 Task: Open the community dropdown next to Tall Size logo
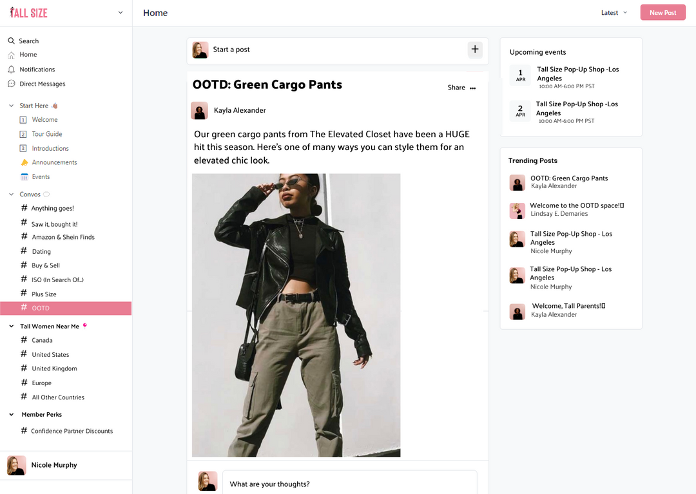[x=121, y=13]
